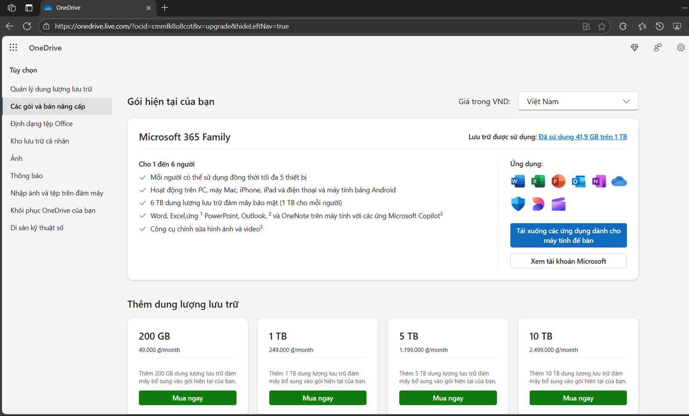Image resolution: width=689 pixels, height=416 pixels.
Task: Click the 2.499.000 ₫/month price text
Action: tap(554, 350)
